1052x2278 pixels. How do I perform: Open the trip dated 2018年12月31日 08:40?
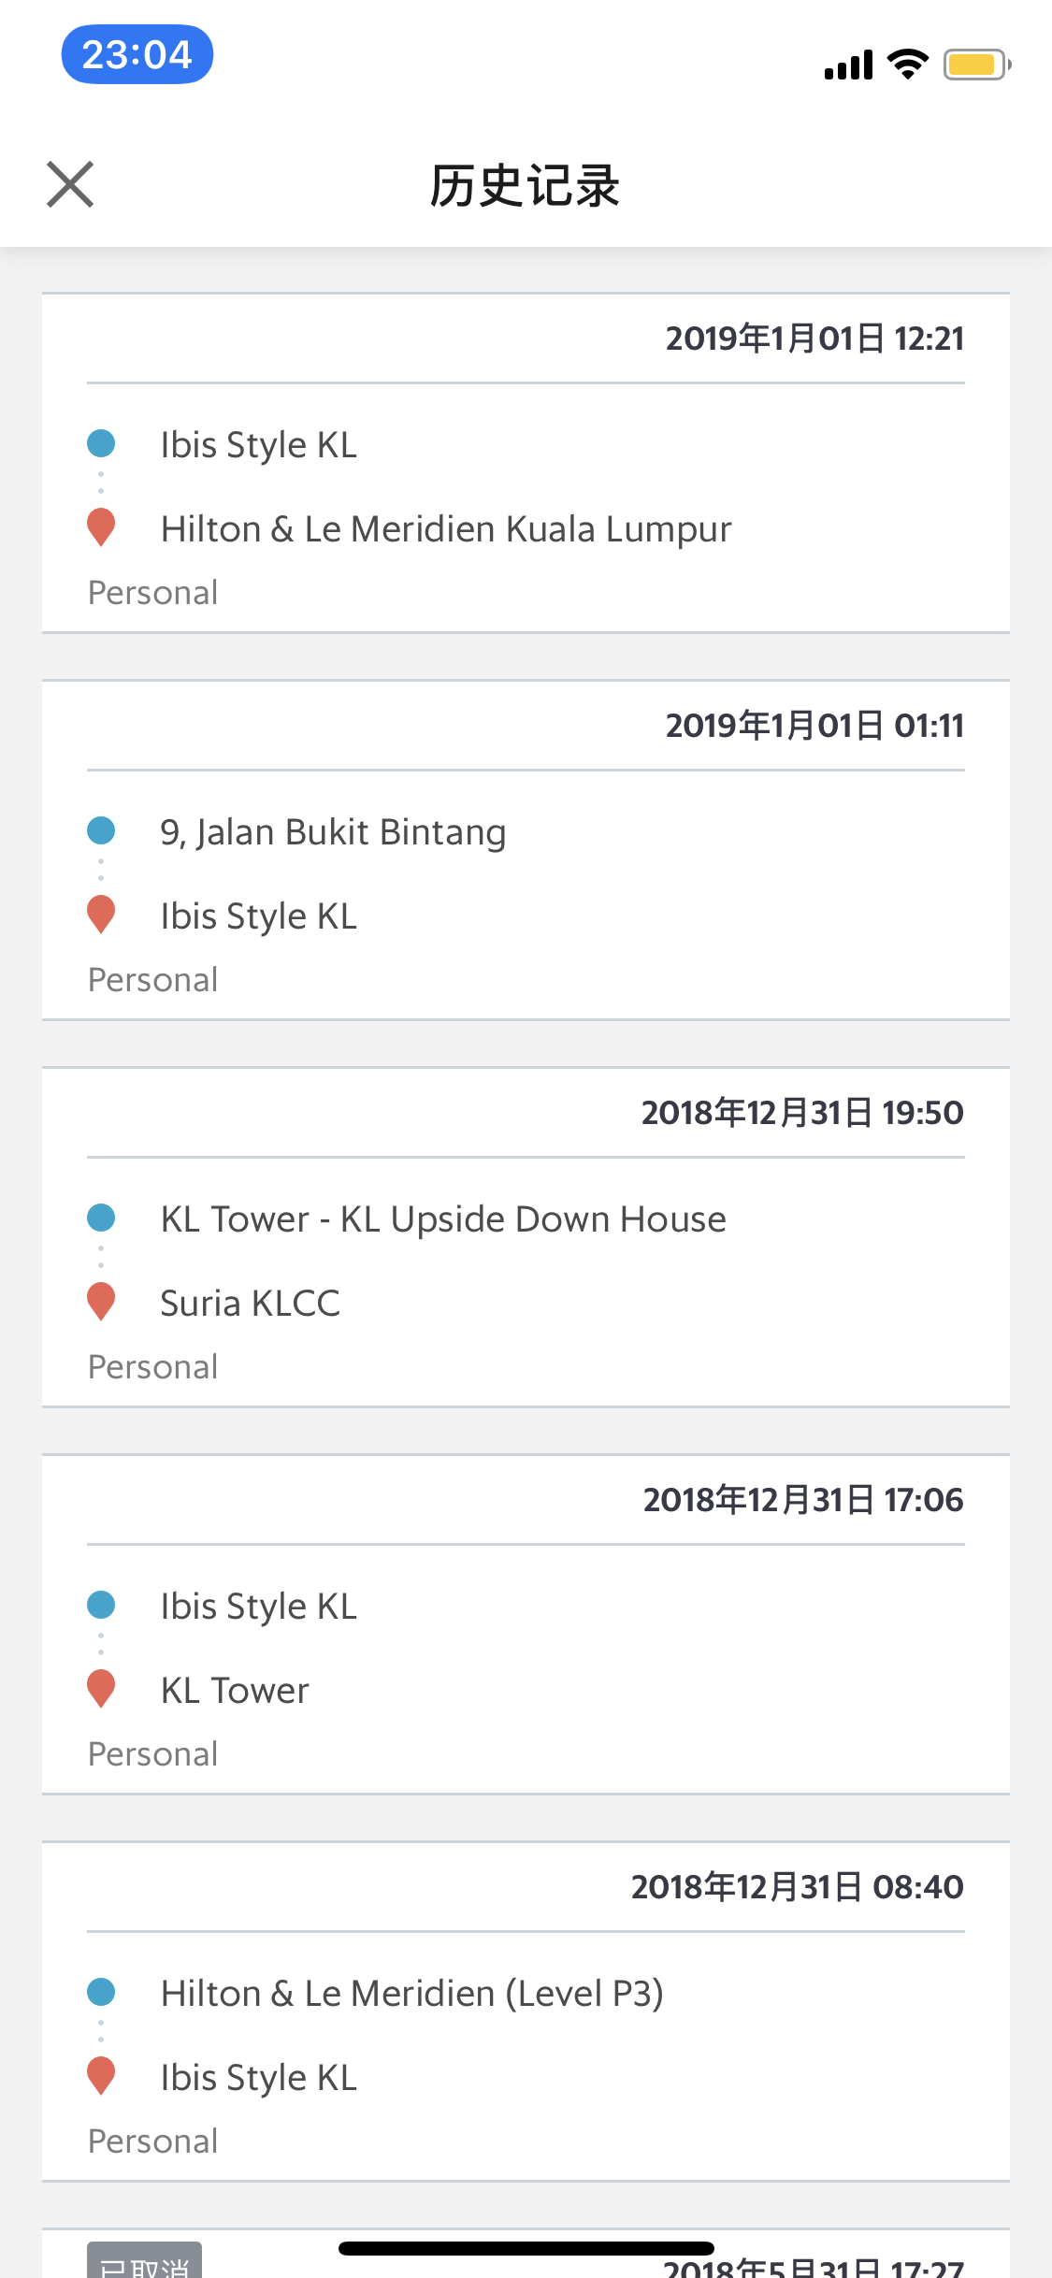click(797, 1887)
